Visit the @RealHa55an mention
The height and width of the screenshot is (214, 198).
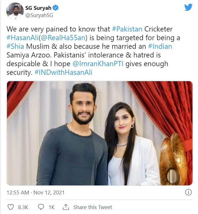click(x=63, y=38)
